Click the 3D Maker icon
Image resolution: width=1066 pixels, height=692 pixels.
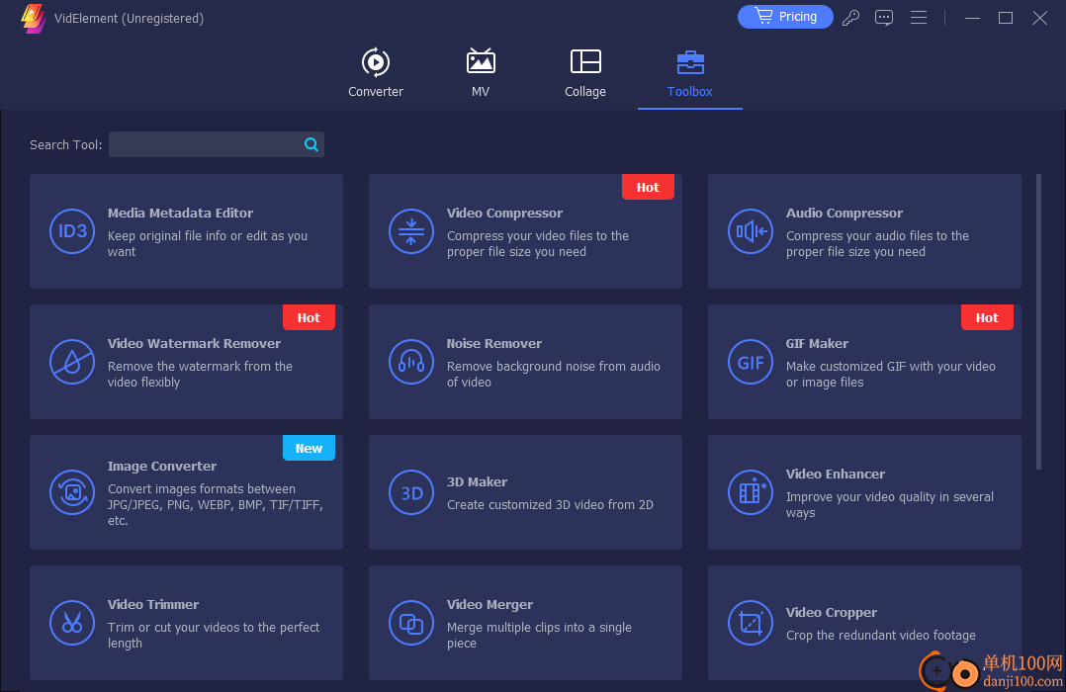tap(411, 492)
